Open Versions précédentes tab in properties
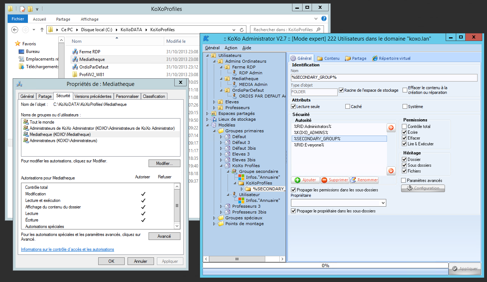The image size is (487, 282). pos(93,96)
